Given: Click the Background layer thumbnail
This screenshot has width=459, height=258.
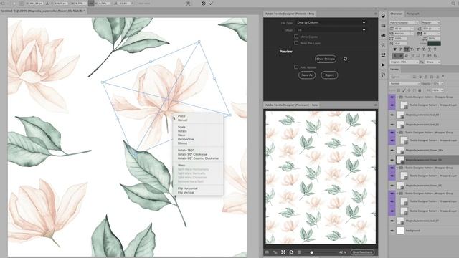Looking at the screenshot, I should coord(400,231).
